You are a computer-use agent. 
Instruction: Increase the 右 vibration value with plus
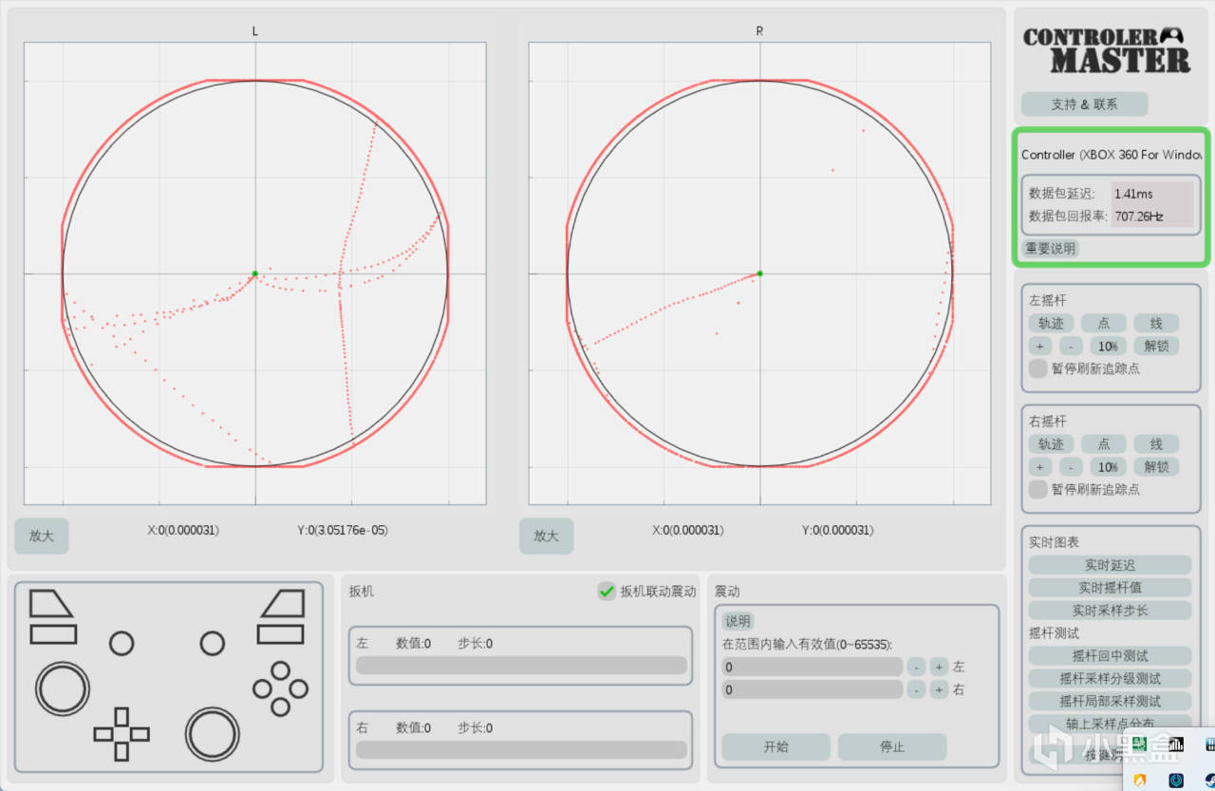939,689
